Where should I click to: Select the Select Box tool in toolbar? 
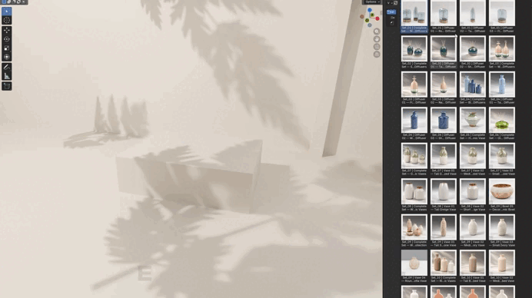[6, 12]
